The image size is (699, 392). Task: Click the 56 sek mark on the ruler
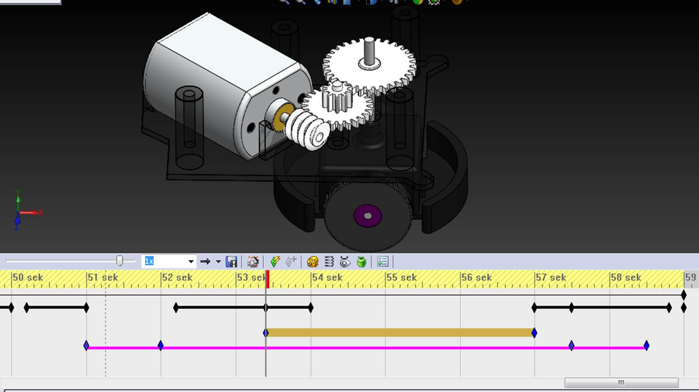point(476,277)
